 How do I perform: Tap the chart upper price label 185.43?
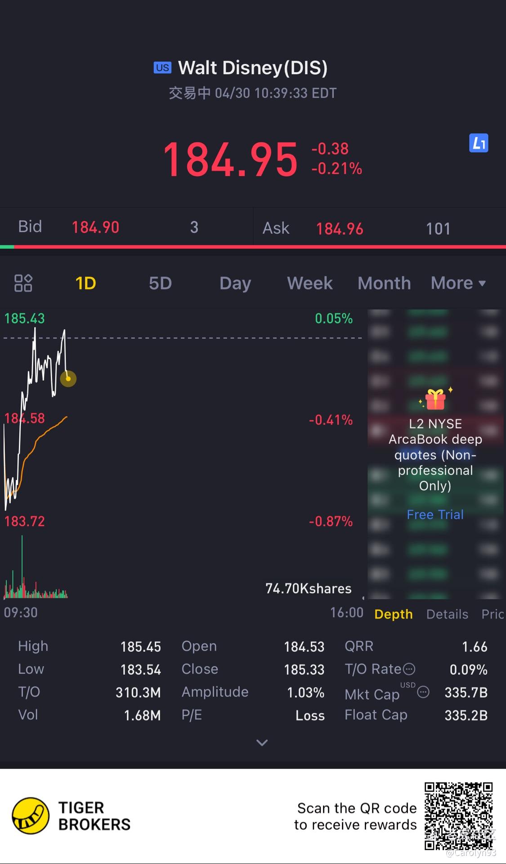[x=24, y=318]
